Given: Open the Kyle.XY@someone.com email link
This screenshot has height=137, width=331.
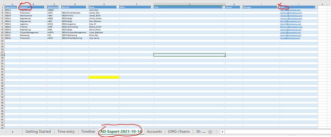Looking at the screenshot, I should (291, 24).
